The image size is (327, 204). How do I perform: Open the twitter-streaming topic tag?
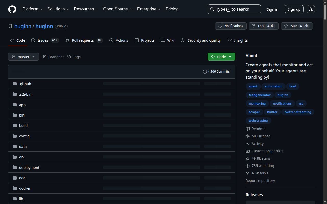coord(298,112)
